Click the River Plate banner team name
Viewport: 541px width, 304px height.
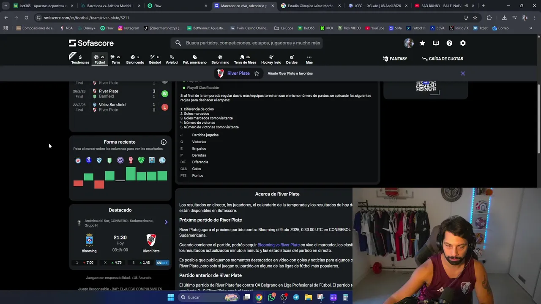238,73
